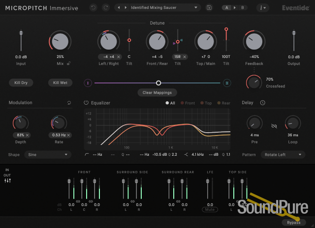Image resolution: width=315 pixels, height=228 pixels.
Task: Click the save preset icon
Action: point(209,7)
